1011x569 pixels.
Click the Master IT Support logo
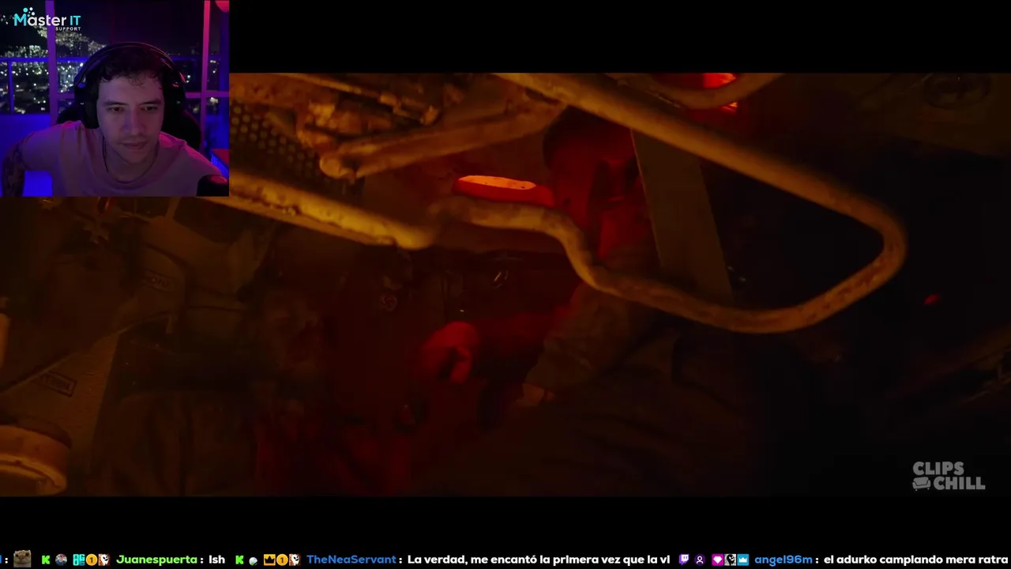(x=47, y=19)
